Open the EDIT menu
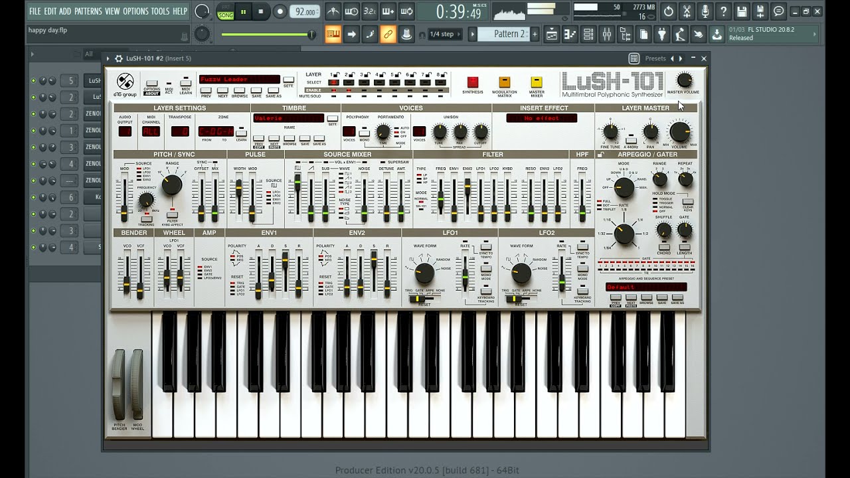This screenshot has width=850, height=478. [50, 11]
